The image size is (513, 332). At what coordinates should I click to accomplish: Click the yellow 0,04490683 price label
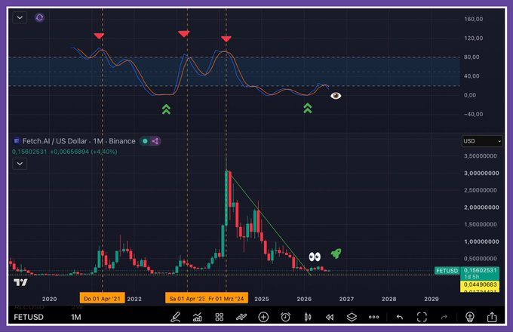[480, 284]
